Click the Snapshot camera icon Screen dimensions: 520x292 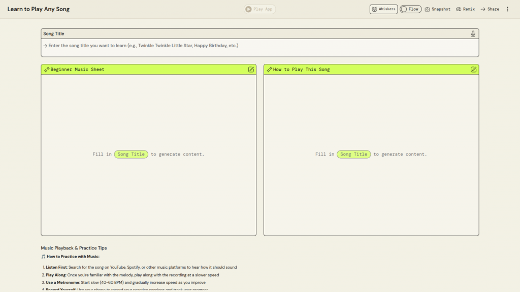[x=428, y=9]
